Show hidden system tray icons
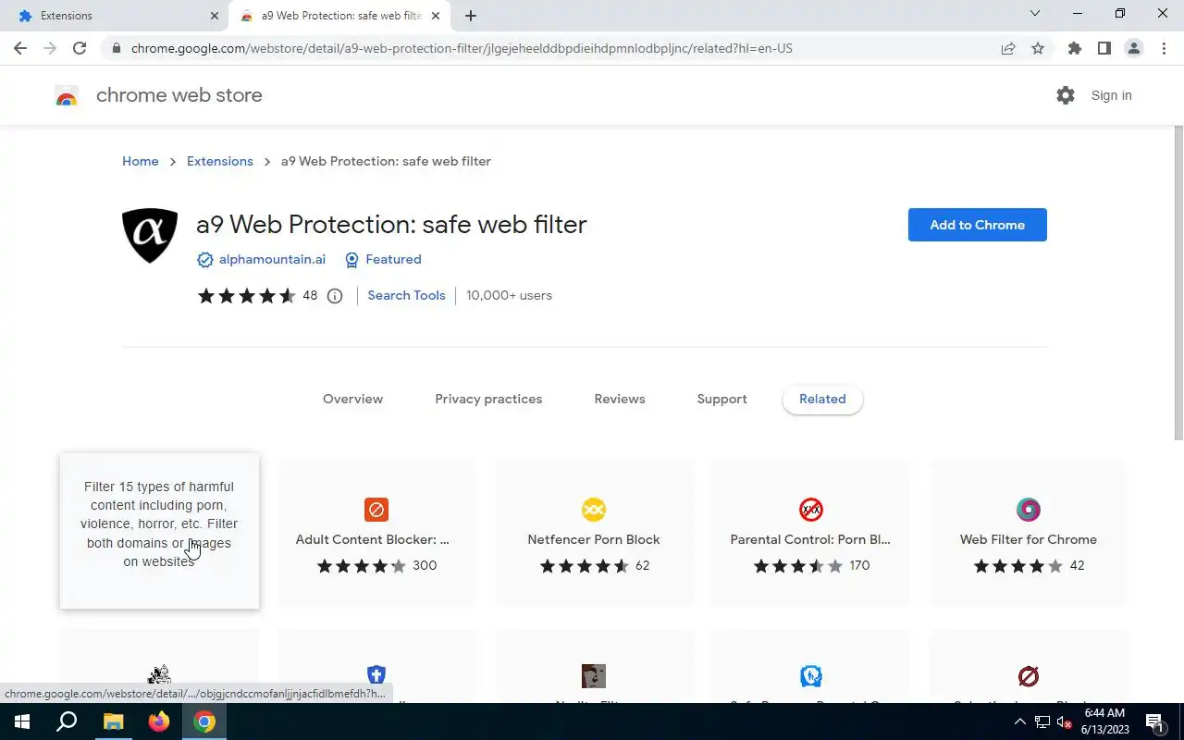The height and width of the screenshot is (740, 1184). point(1020,721)
